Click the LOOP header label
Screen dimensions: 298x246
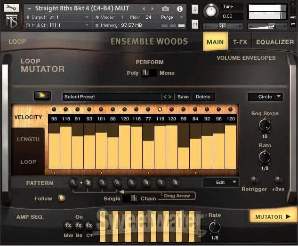pos(17,41)
